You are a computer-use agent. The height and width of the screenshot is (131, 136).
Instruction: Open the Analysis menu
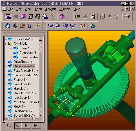pyautogui.click(x=51, y=9)
